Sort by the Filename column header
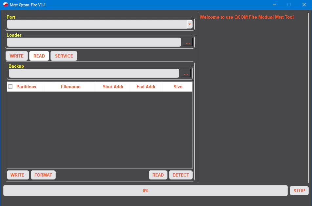312x206 pixels. tap(70, 87)
